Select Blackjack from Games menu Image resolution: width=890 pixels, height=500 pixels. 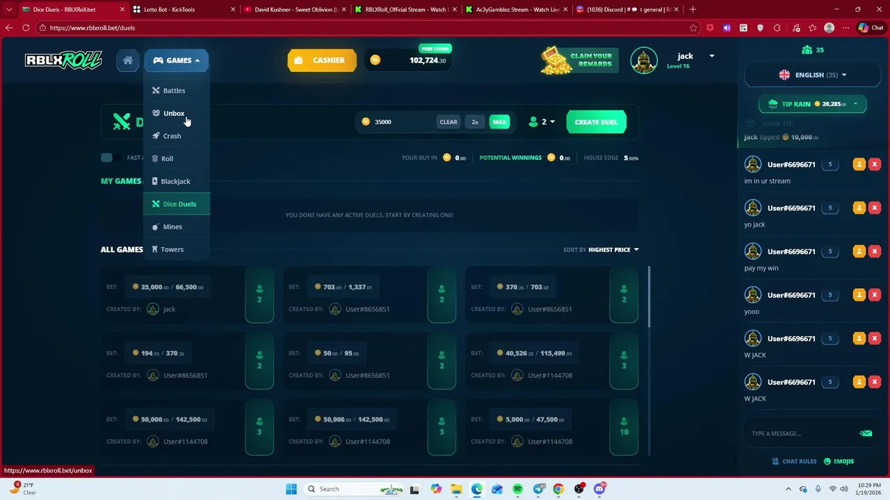click(177, 181)
